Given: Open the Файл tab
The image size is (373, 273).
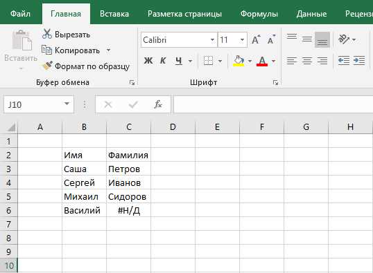Looking at the screenshot, I should [21, 14].
